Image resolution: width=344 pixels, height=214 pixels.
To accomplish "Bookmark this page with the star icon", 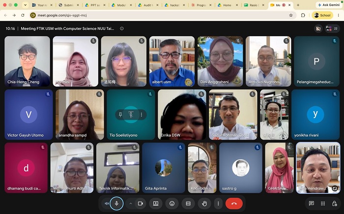I will [291, 15].
